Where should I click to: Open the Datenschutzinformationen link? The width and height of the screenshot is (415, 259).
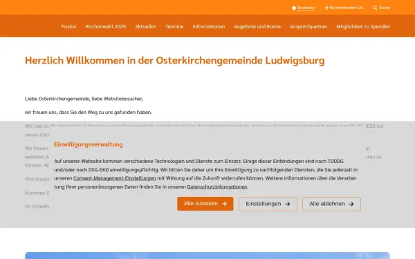pyautogui.click(x=217, y=187)
